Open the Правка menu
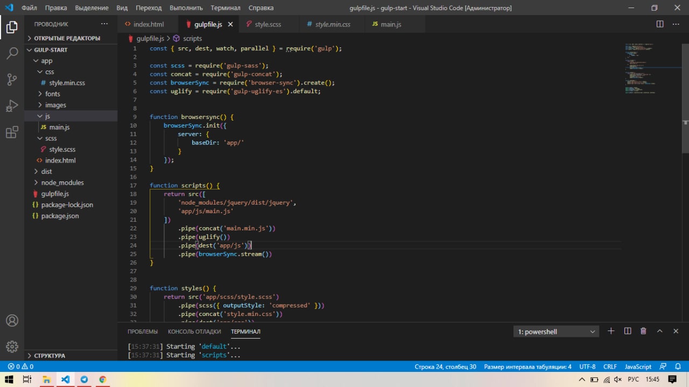This screenshot has height=387, width=689. [56, 8]
